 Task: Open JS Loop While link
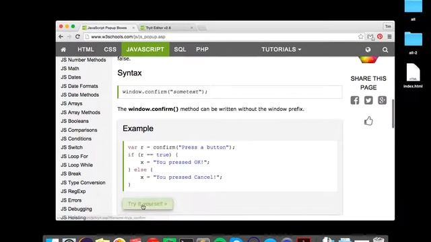click(77, 165)
